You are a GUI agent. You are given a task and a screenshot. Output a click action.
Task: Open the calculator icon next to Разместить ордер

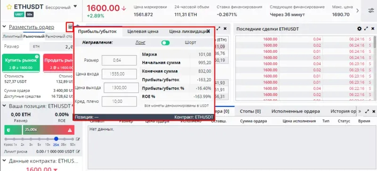(70, 27)
